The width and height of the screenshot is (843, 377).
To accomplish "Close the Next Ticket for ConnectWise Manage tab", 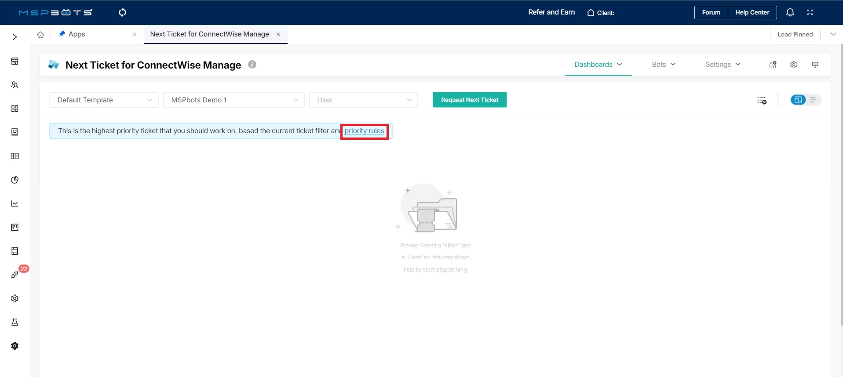I will 278,34.
